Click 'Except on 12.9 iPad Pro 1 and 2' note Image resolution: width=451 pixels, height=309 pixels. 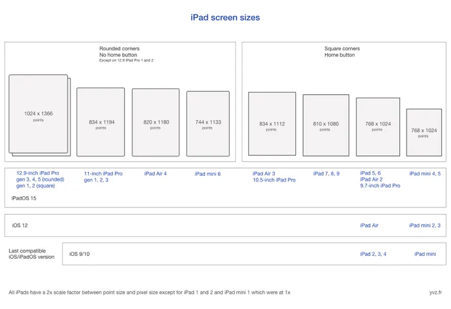click(126, 60)
